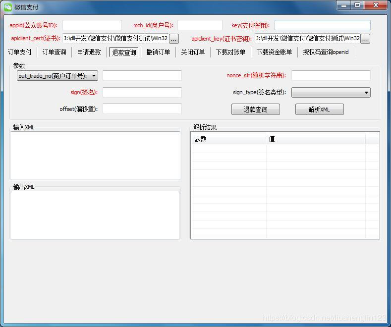
Task: Maximize the WeChat Pay window
Action: pyautogui.click(x=357, y=5)
